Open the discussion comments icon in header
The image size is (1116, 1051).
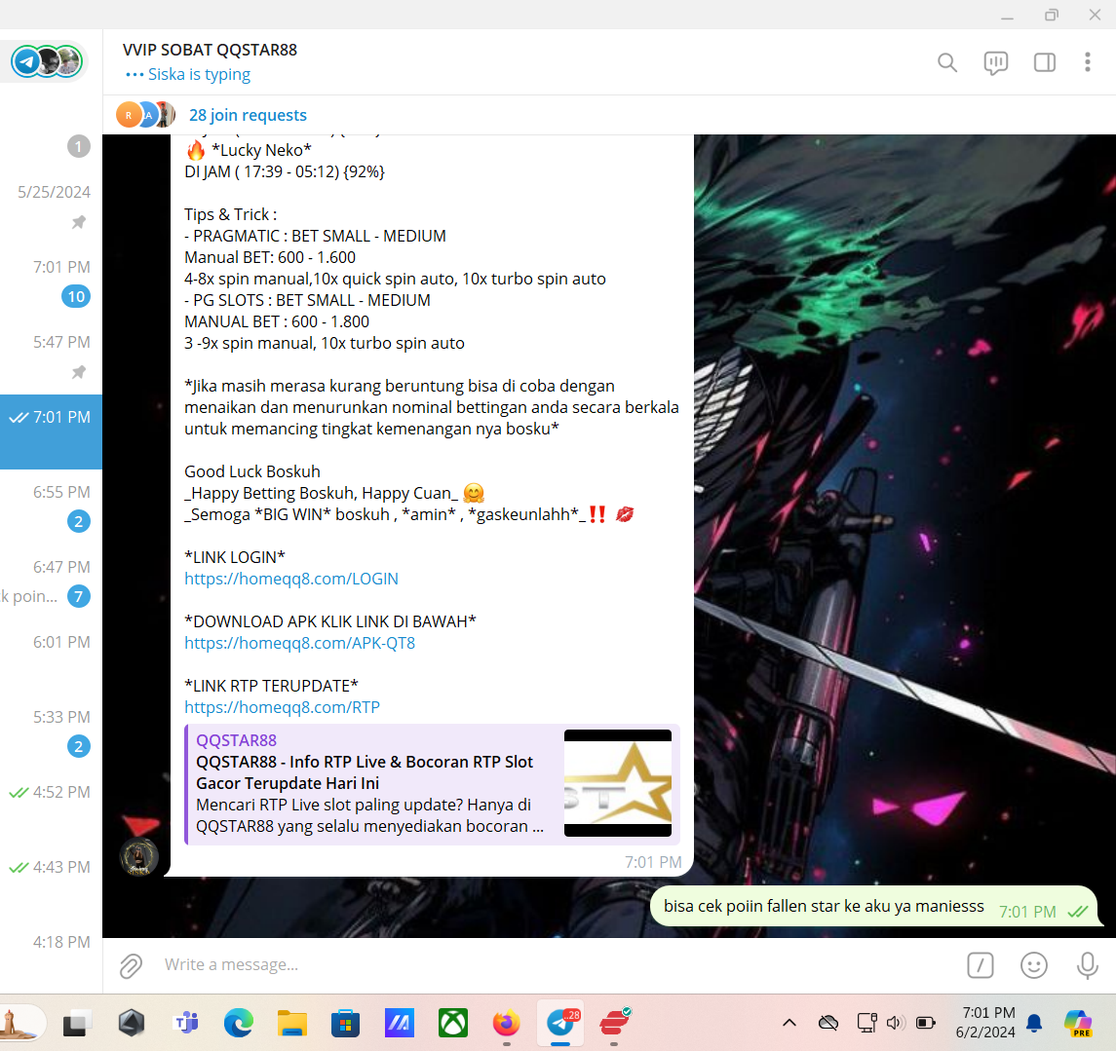pyautogui.click(x=995, y=62)
